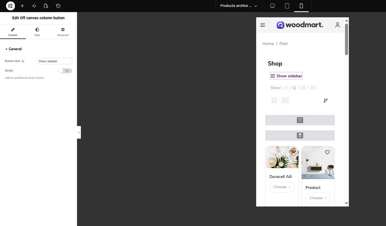Show 12 products per page
Image resolution: width=386 pixels, height=226 pixels.
point(294,88)
